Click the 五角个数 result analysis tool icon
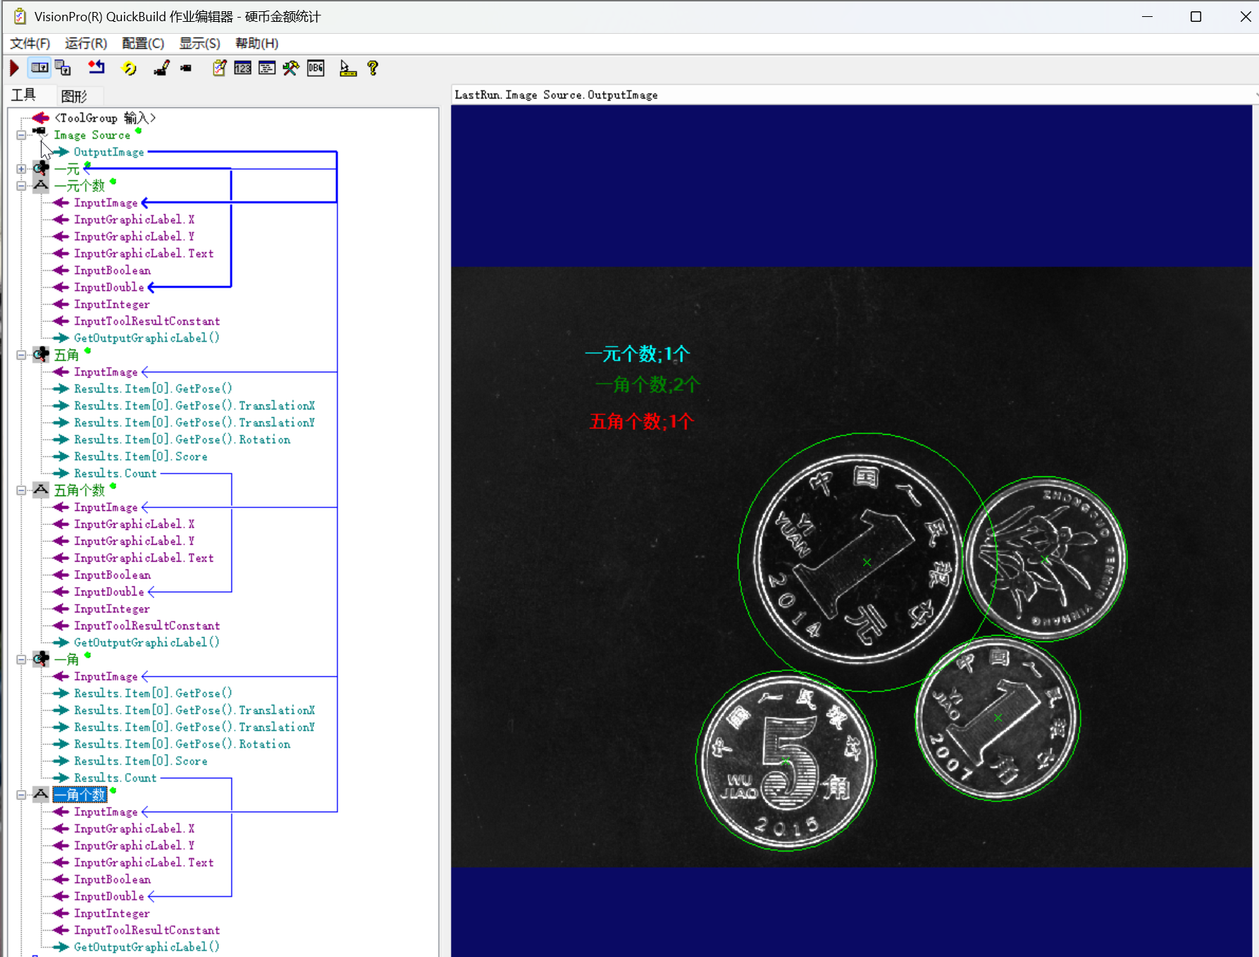1259x957 pixels. pos(41,490)
